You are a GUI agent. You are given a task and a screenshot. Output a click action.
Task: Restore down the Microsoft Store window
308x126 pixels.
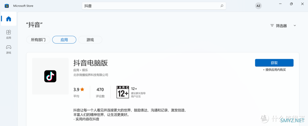pos(291,4)
